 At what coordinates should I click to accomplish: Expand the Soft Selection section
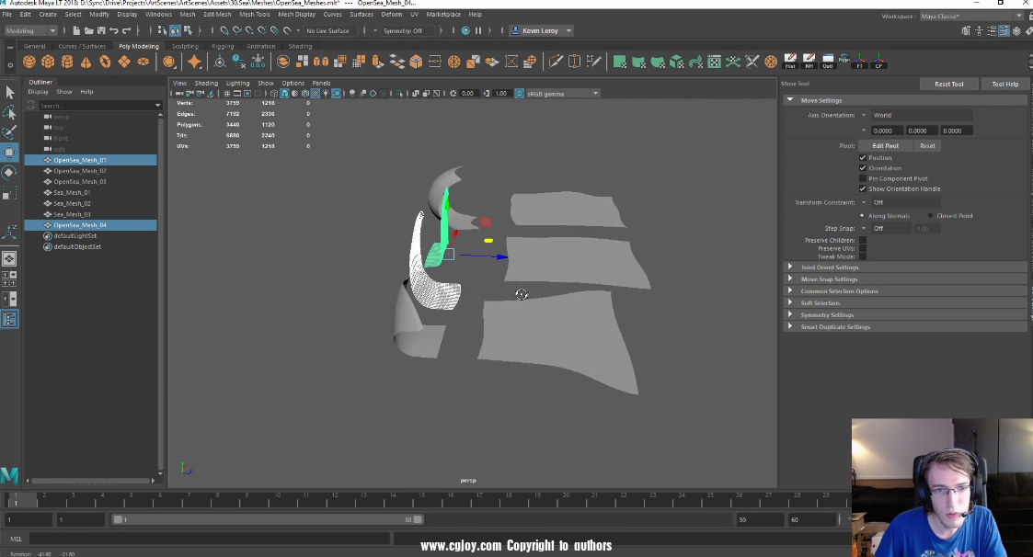(820, 303)
